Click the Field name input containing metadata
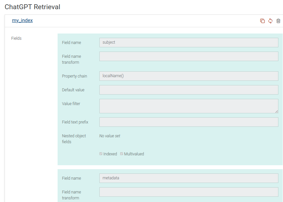Viewport: 283px width, 202px height. [x=189, y=178]
